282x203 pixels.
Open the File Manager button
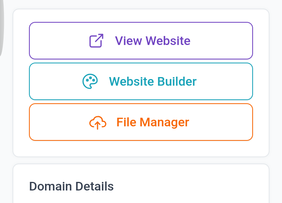tap(141, 122)
